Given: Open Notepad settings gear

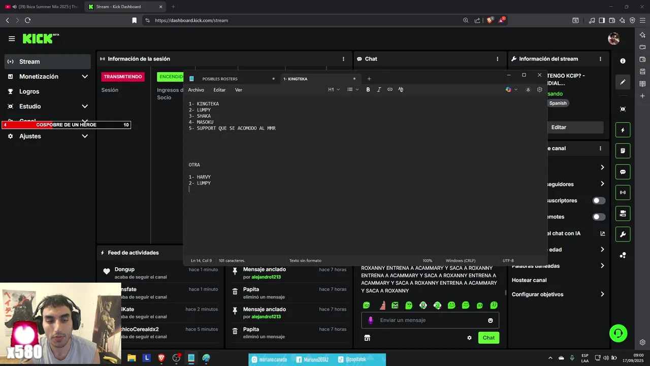Looking at the screenshot, I should point(540,89).
